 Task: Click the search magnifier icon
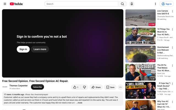point(122,4)
